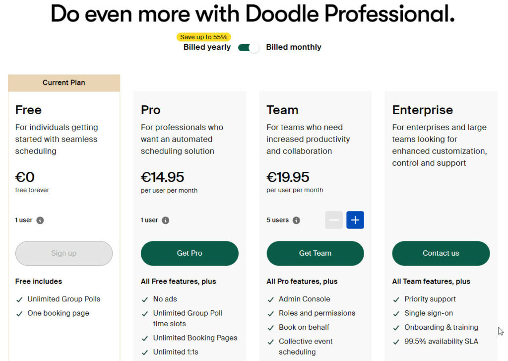This screenshot has width=508, height=361.
Task: Increase Team plan user count with plus button
Action: tap(355, 220)
